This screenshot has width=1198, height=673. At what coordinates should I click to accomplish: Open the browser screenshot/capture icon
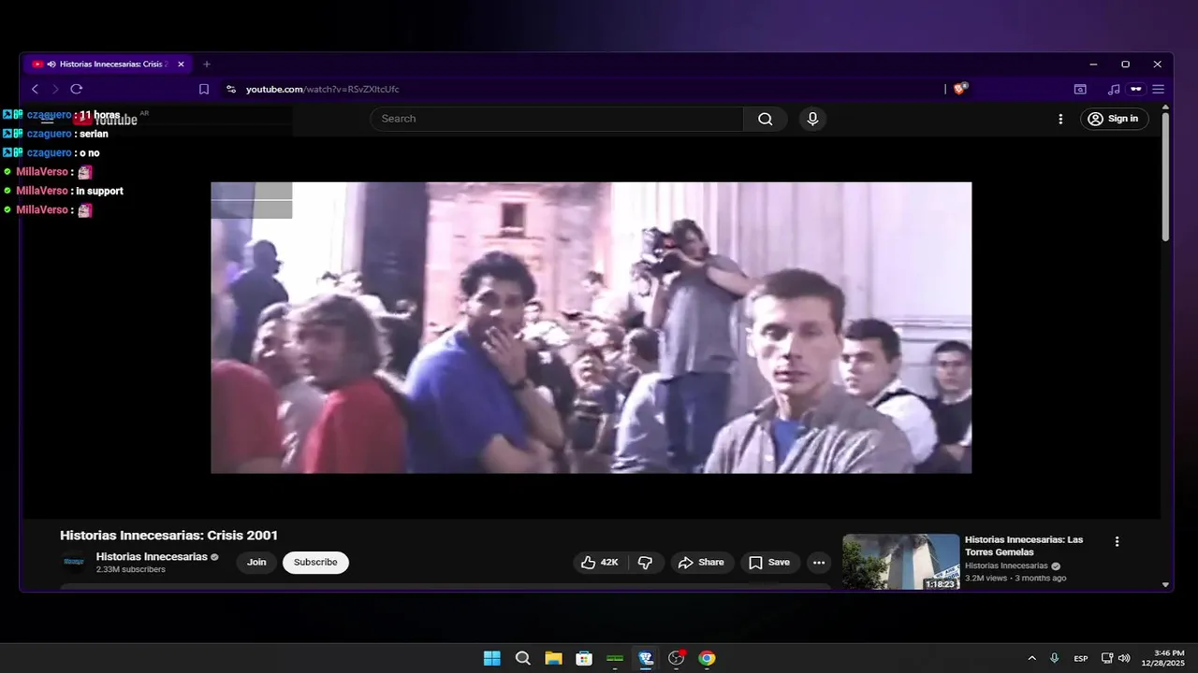[x=1080, y=89]
